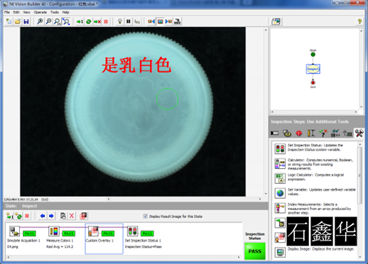This screenshot has height=264, width=368.
Task: Switch to the Identify Parts steps tab
Action: coord(335,133)
